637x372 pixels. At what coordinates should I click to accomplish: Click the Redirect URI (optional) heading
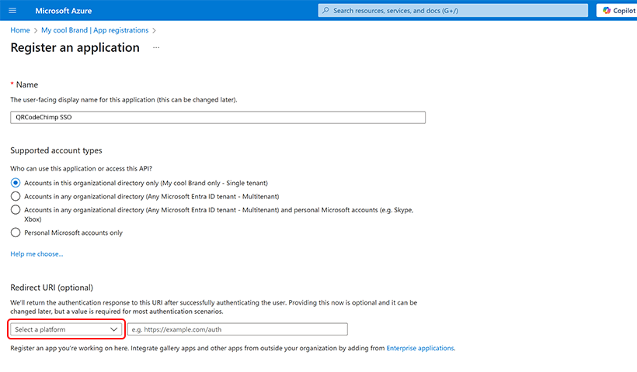pyautogui.click(x=51, y=288)
